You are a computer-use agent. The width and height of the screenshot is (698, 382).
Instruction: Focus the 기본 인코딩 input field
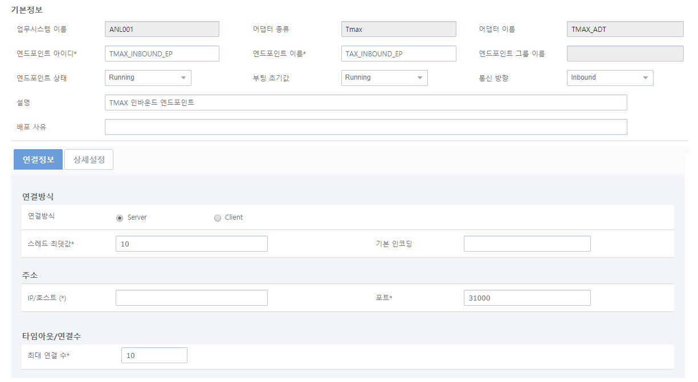pos(527,244)
